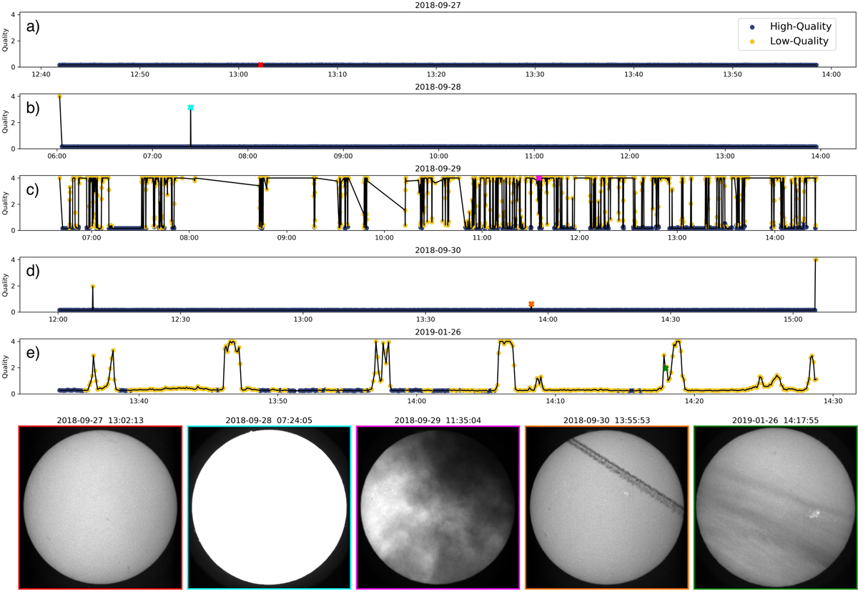858x596 pixels.
Task: Click the red X marker in panel a
Action: (x=260, y=64)
